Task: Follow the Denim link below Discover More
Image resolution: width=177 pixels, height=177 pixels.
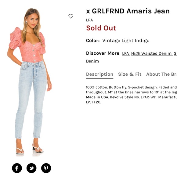Action: 92,61
